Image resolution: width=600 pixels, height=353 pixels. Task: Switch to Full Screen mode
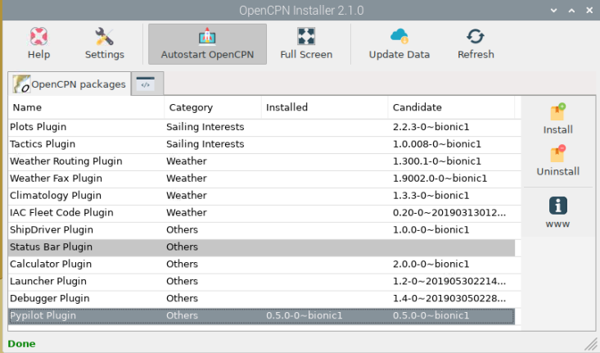306,43
